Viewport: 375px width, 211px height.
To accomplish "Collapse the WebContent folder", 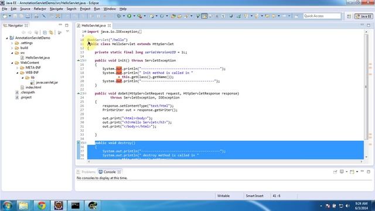I will point(12,63).
